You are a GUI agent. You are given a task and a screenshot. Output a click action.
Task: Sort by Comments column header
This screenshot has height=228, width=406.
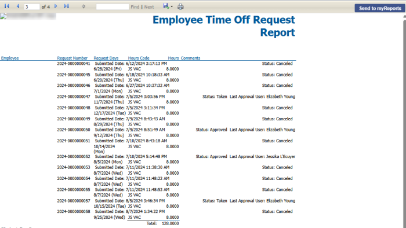(x=190, y=58)
